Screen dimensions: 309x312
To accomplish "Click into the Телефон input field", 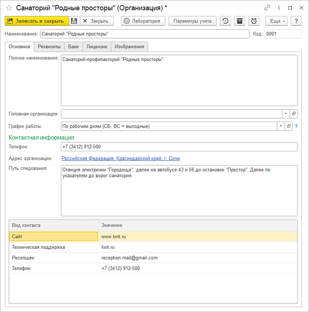I will (179, 147).
